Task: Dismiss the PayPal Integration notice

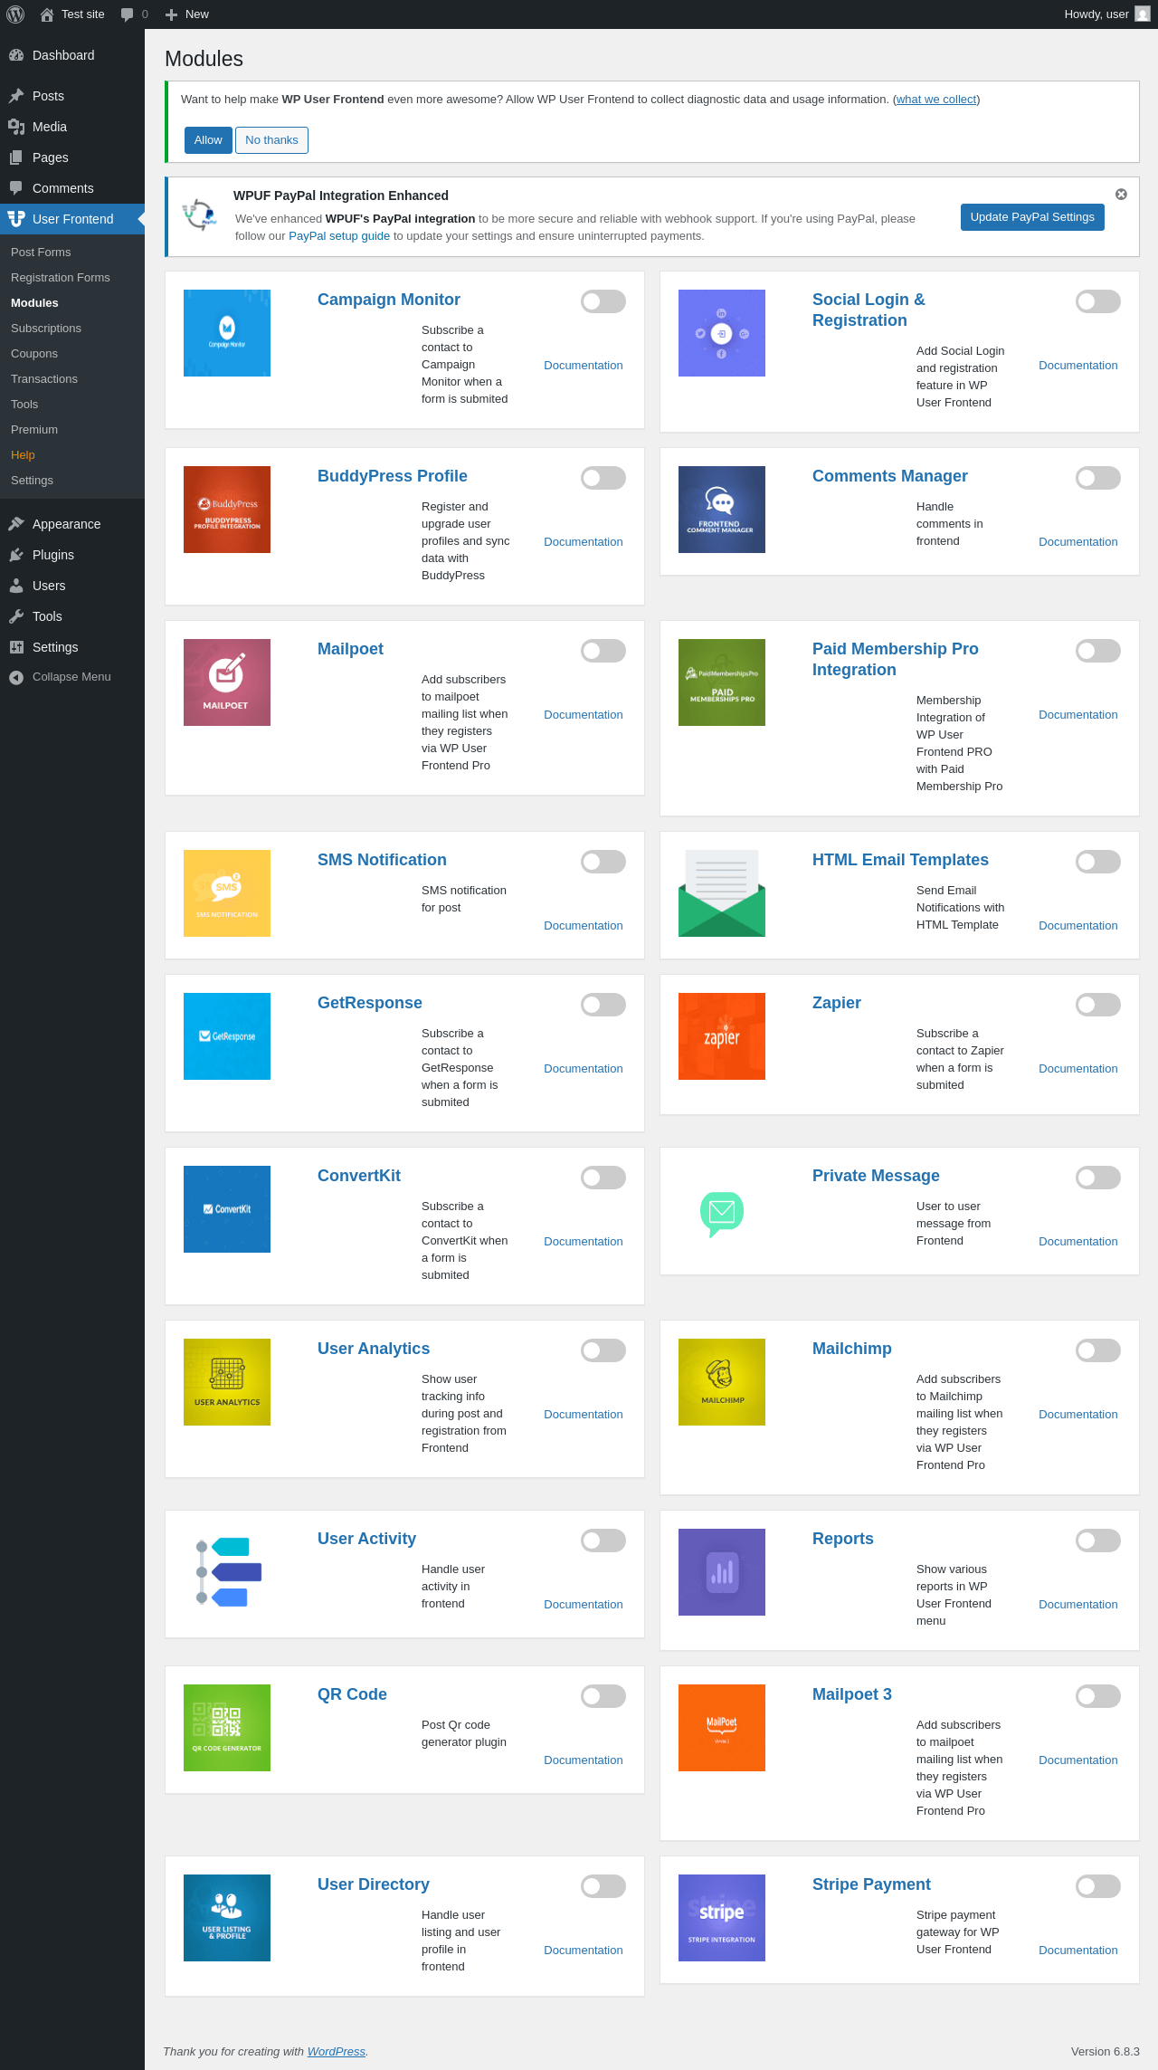Action: click(1121, 195)
